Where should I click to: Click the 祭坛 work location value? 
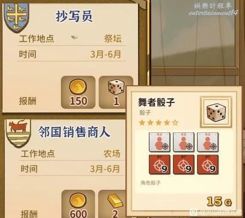pyautogui.click(x=113, y=38)
